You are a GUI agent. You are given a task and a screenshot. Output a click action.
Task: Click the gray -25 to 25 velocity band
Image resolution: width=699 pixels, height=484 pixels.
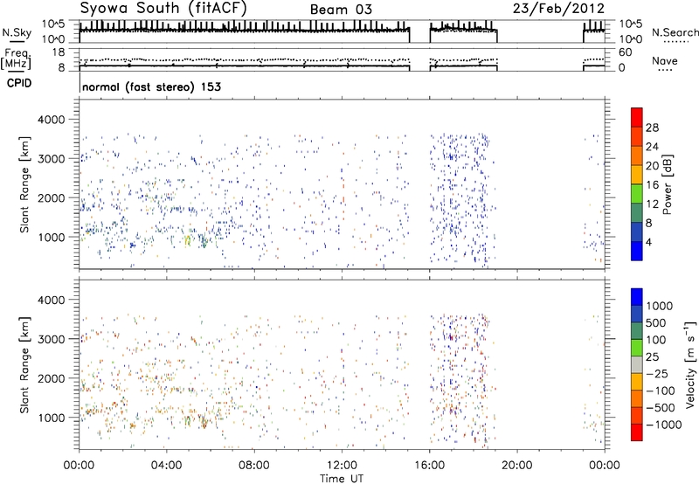tap(637, 365)
